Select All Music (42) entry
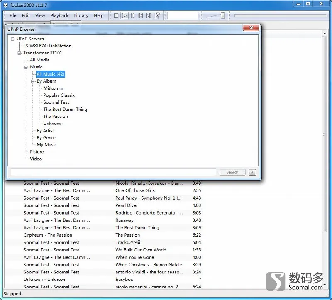Image resolution: width=332 pixels, height=300 pixels. [50, 74]
